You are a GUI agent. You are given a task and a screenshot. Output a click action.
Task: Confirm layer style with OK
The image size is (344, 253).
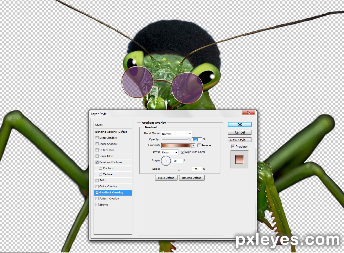240,125
